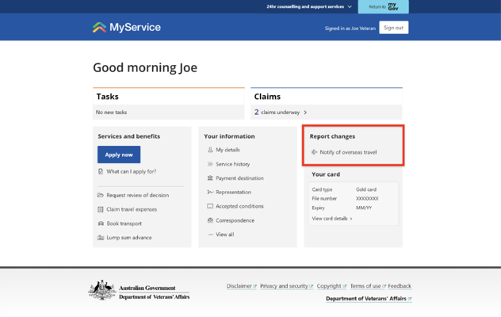Open My details link

(228, 150)
